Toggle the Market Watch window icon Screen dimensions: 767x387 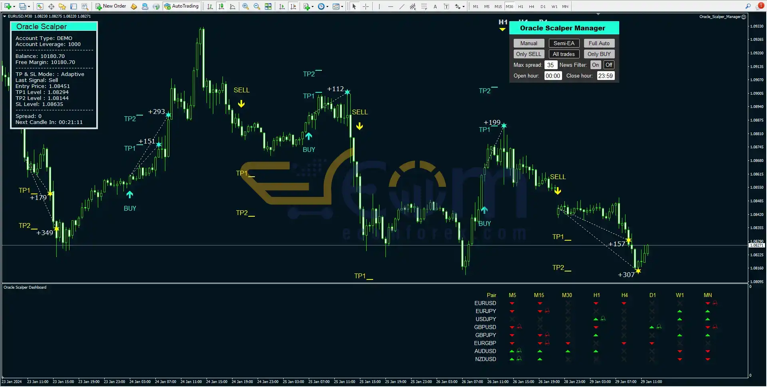(40, 6)
